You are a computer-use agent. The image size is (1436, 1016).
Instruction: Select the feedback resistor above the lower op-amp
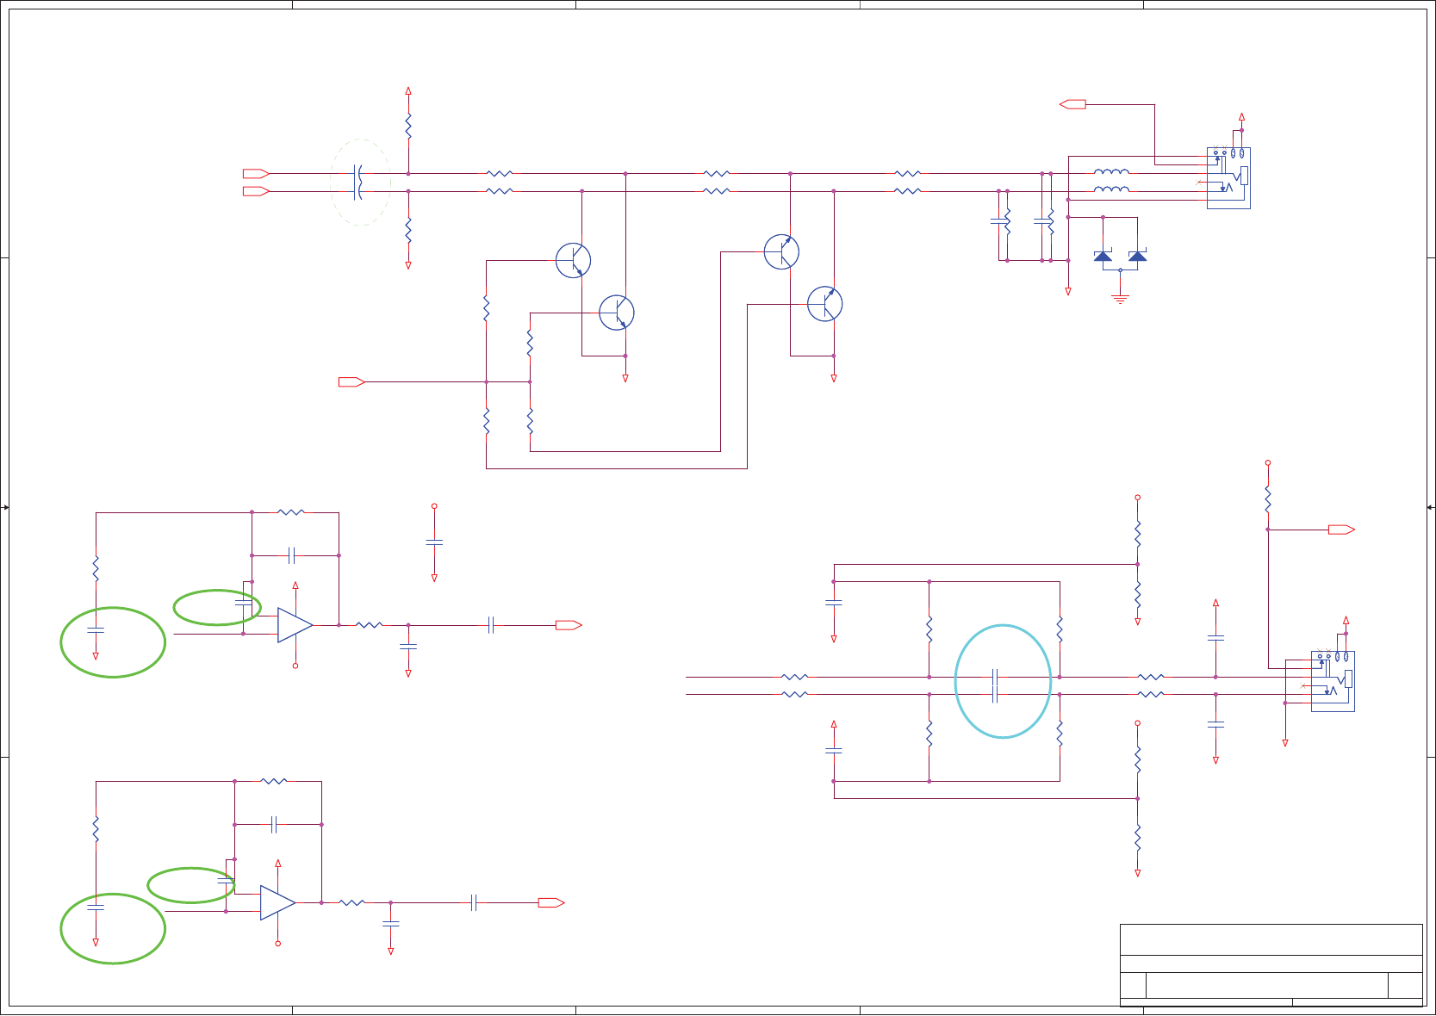point(274,781)
